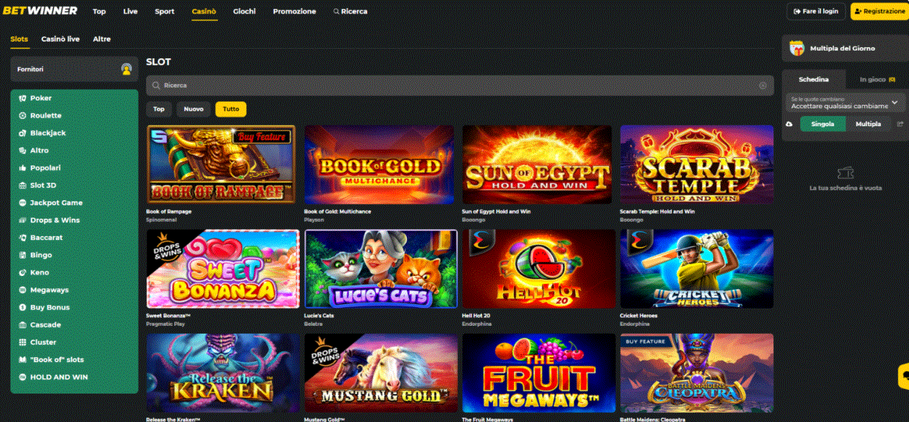The height and width of the screenshot is (422, 909).
Task: Open the Schedina tab
Action: tap(814, 79)
